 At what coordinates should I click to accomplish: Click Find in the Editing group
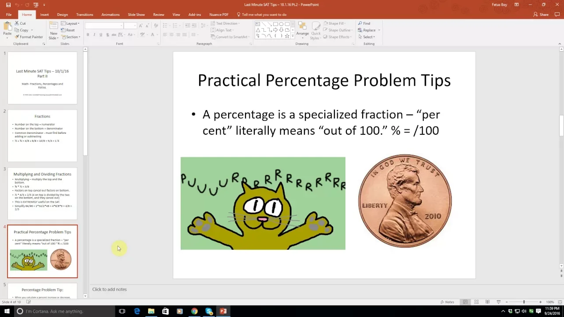(364, 23)
